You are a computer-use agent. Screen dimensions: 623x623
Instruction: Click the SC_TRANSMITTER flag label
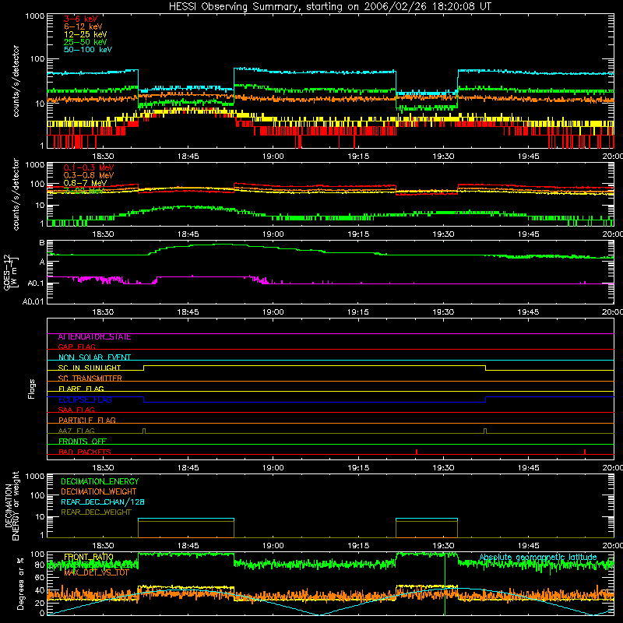click(90, 378)
